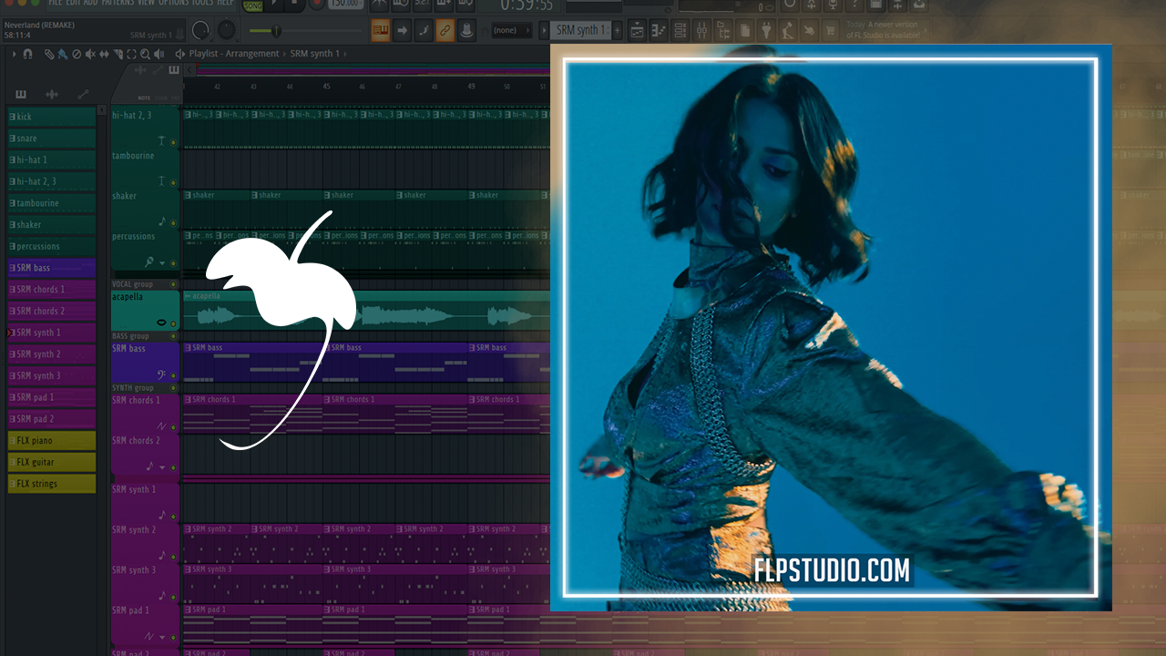Open the PATTERNS menu
Viewport: 1166px width, 656px height.
tap(118, 4)
